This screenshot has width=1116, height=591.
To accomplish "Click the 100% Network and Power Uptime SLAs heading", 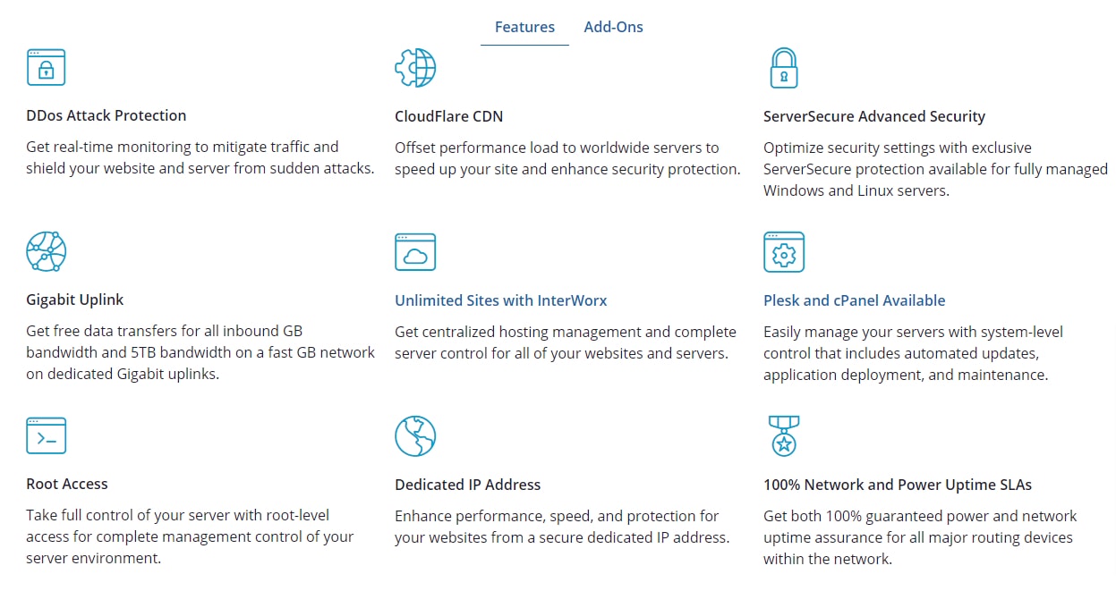I will (898, 485).
